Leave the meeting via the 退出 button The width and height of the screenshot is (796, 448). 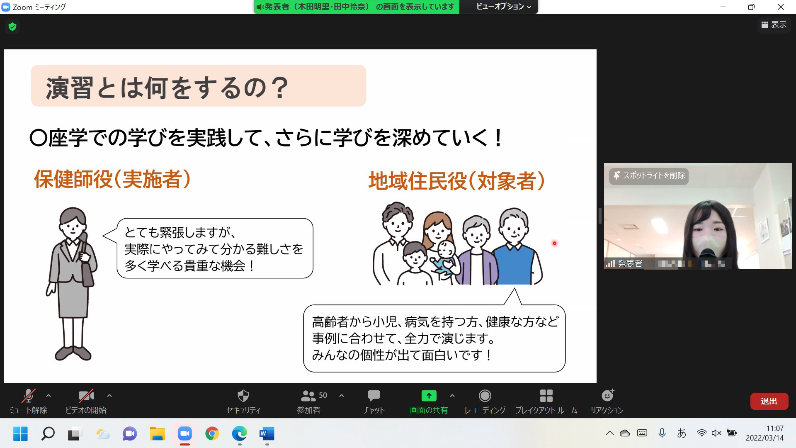pyautogui.click(x=769, y=401)
